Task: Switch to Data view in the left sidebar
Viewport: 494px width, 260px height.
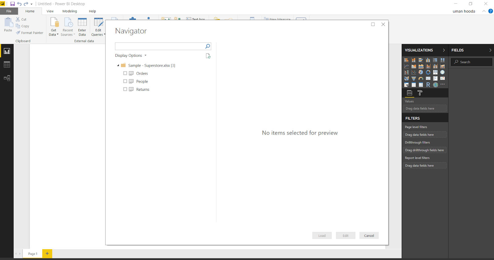Action: 7,65
